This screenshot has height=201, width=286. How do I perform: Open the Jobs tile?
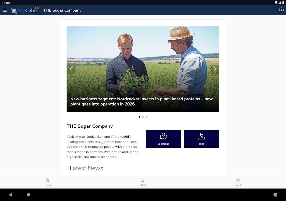tap(202, 139)
